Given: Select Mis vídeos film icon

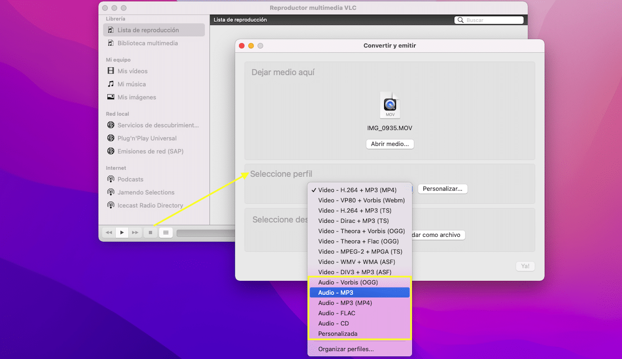Looking at the screenshot, I should (110, 71).
